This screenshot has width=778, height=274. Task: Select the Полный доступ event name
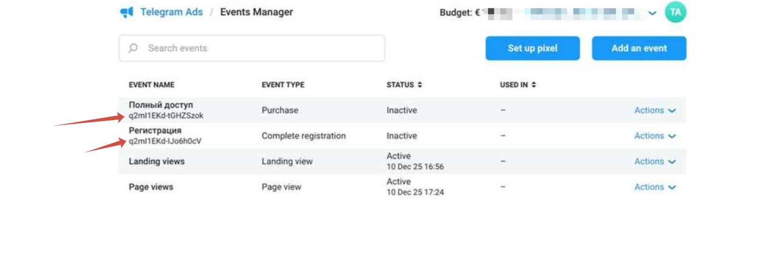click(161, 105)
